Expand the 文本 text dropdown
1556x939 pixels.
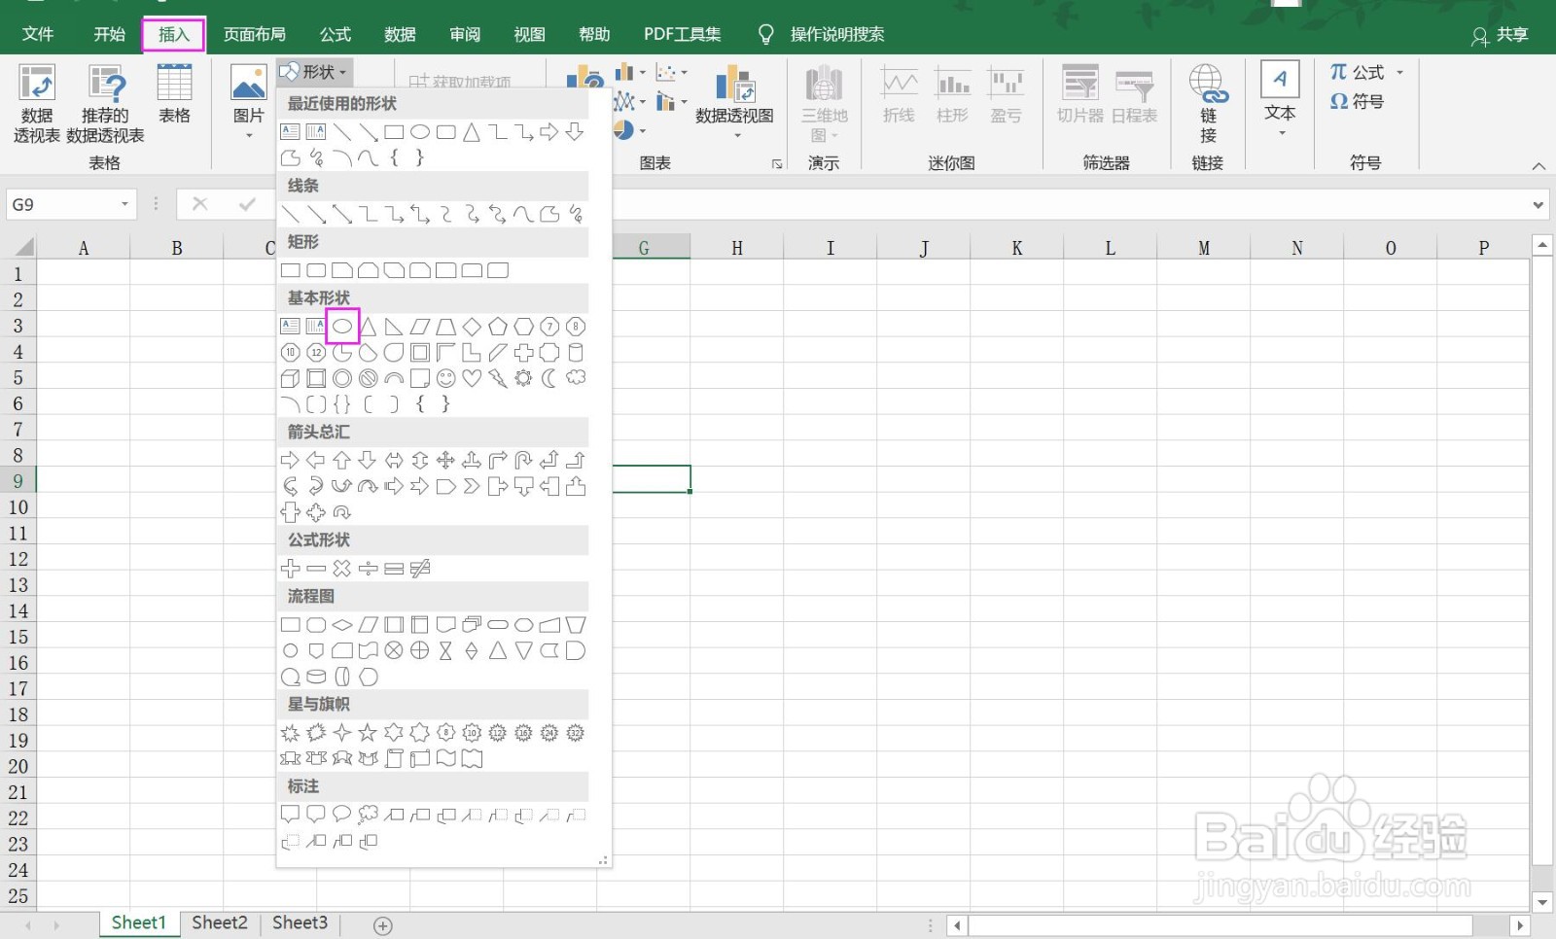[x=1281, y=133]
